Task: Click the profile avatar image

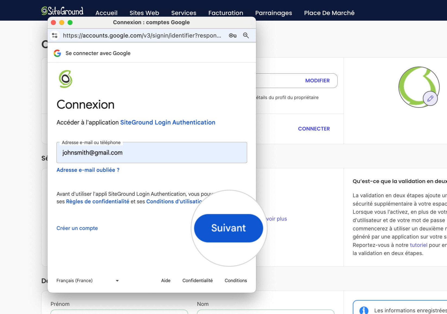Action: [x=419, y=87]
